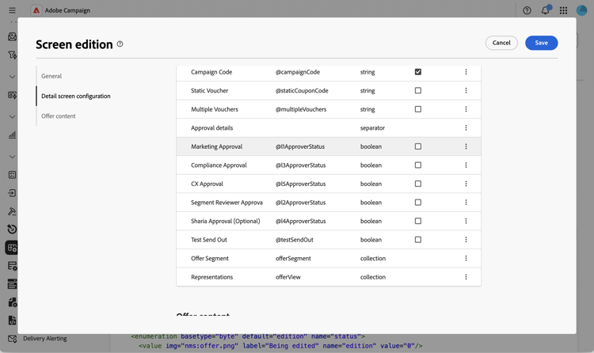Image resolution: width=594 pixels, height=353 pixels.
Task: Click the Offer Segment row label
Action: click(x=210, y=258)
